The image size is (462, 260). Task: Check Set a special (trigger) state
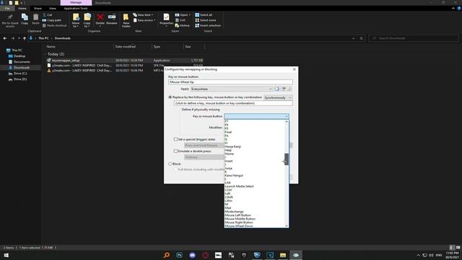point(175,139)
